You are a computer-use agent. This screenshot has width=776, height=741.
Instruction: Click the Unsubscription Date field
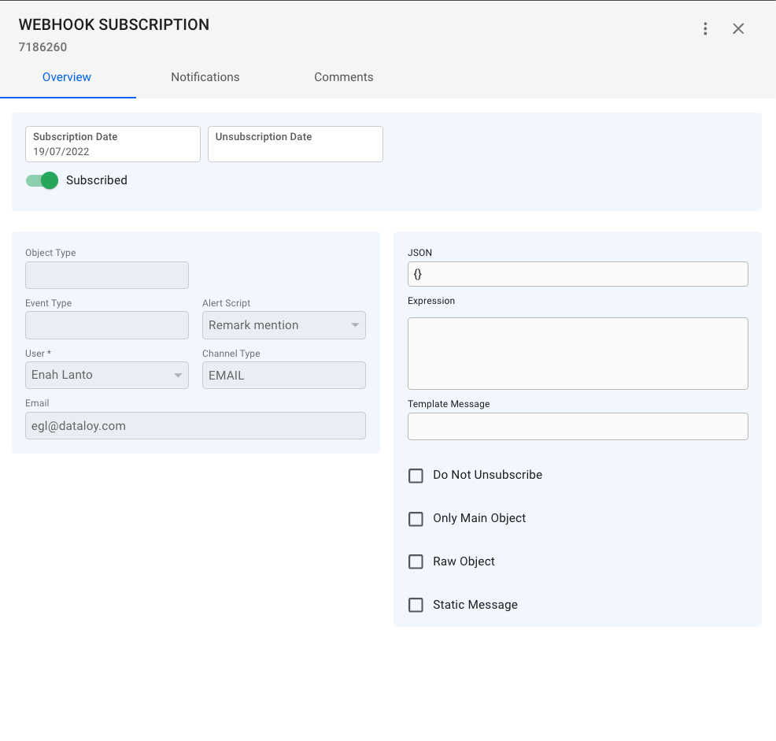[x=295, y=145]
